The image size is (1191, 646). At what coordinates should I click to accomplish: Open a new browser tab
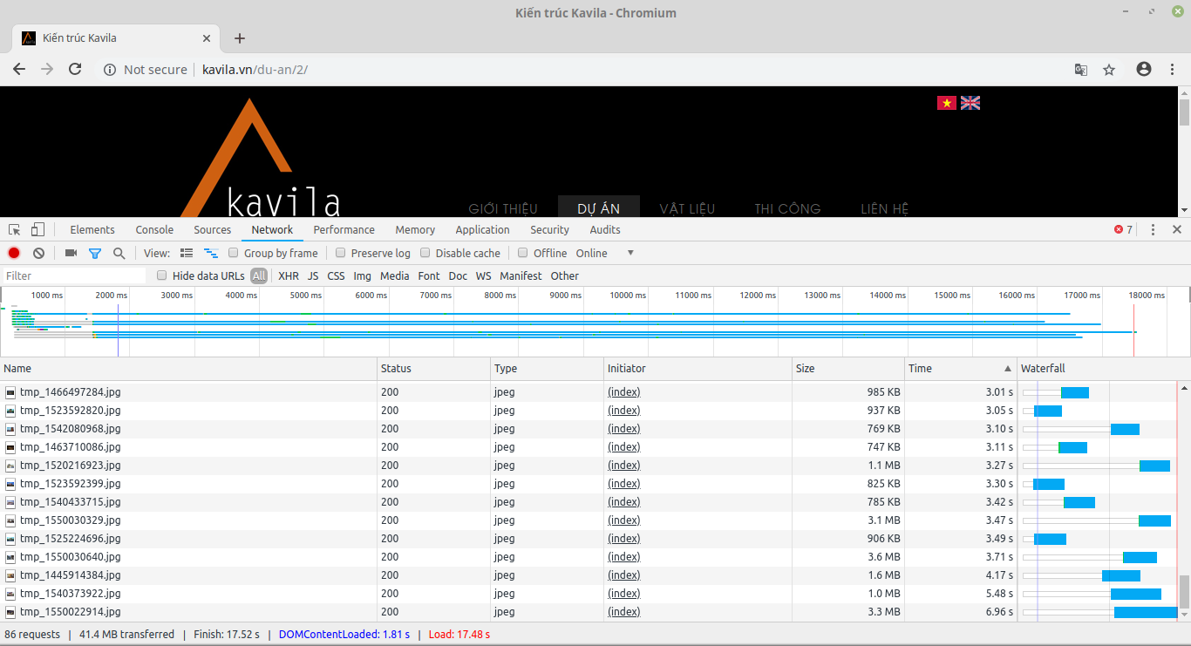pyautogui.click(x=240, y=38)
